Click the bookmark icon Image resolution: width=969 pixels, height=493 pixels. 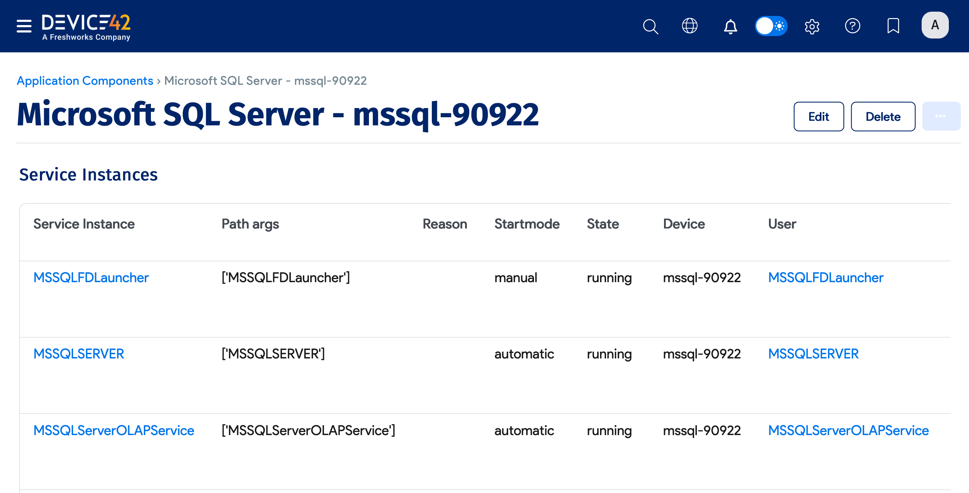point(893,26)
